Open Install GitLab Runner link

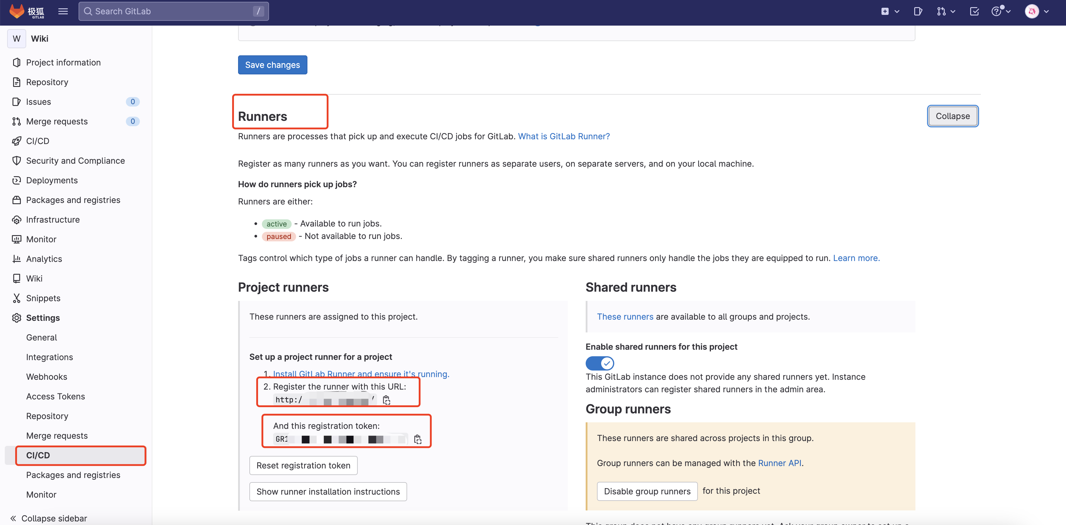(x=361, y=374)
